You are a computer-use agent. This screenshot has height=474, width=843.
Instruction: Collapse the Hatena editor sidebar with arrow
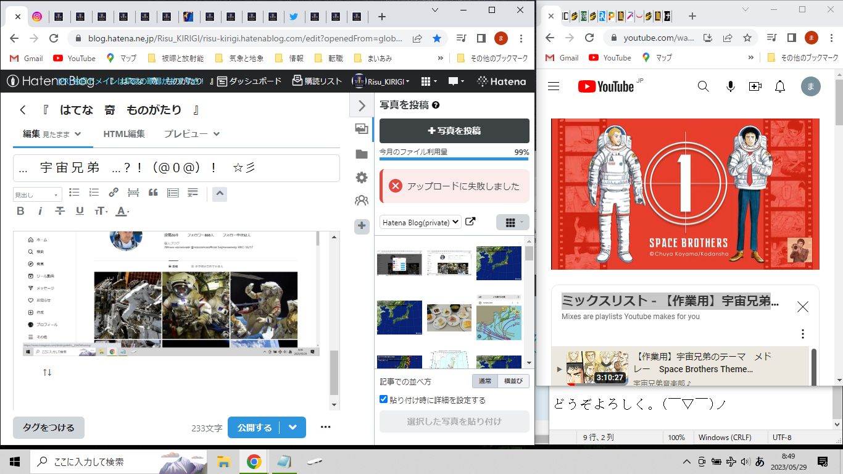(x=362, y=106)
